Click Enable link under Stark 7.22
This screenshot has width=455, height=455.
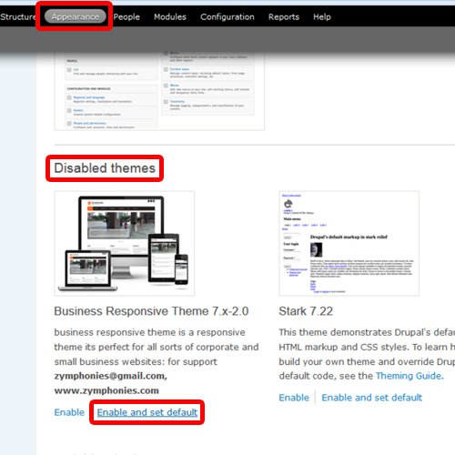click(294, 398)
